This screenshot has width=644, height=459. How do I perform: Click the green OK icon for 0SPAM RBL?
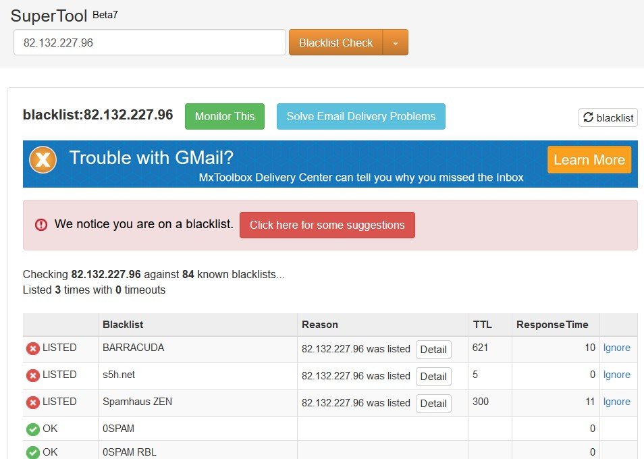pos(33,452)
